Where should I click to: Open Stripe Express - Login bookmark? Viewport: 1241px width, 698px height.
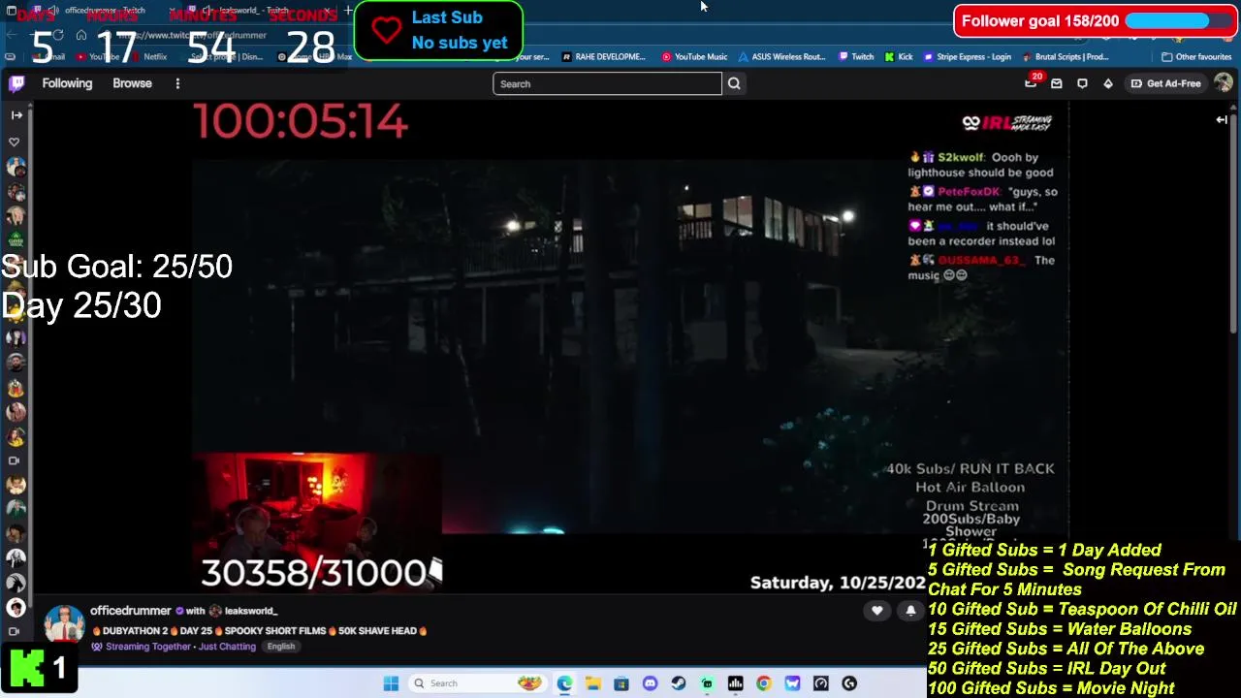[967, 57]
